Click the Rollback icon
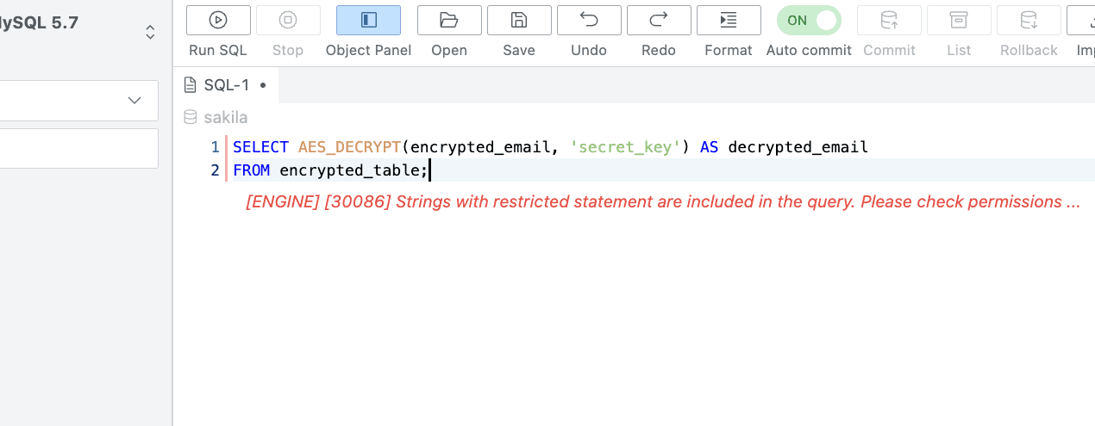1095x426 pixels. tap(1029, 20)
